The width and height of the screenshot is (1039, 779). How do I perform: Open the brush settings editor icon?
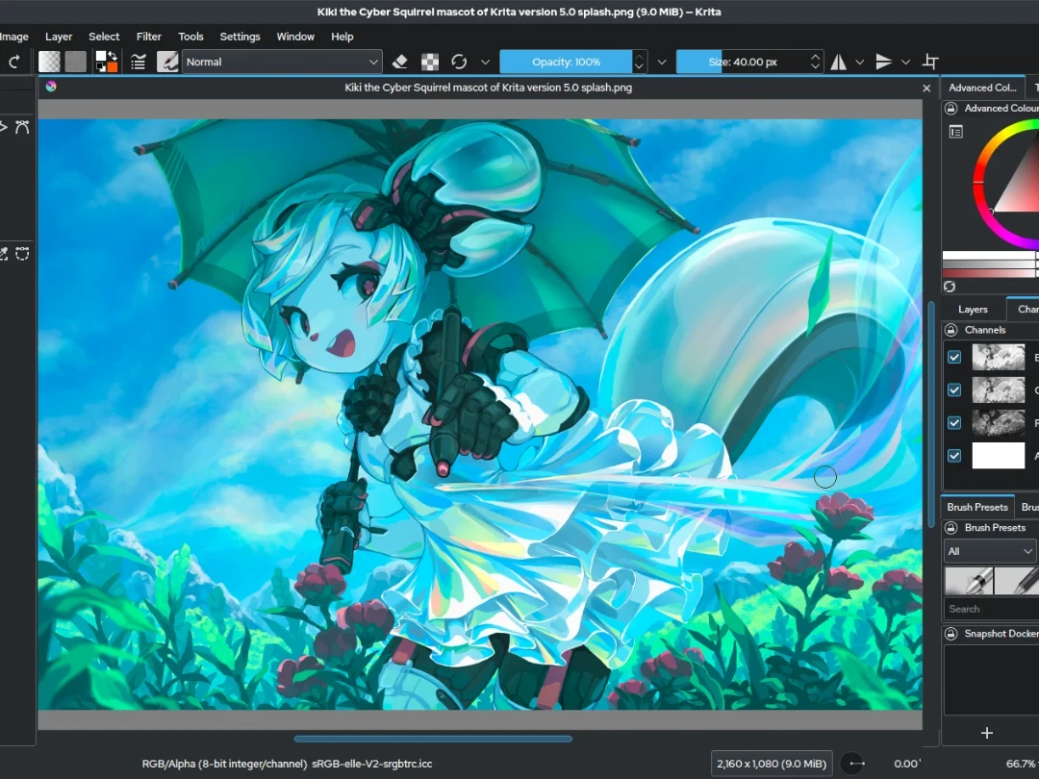coord(138,63)
